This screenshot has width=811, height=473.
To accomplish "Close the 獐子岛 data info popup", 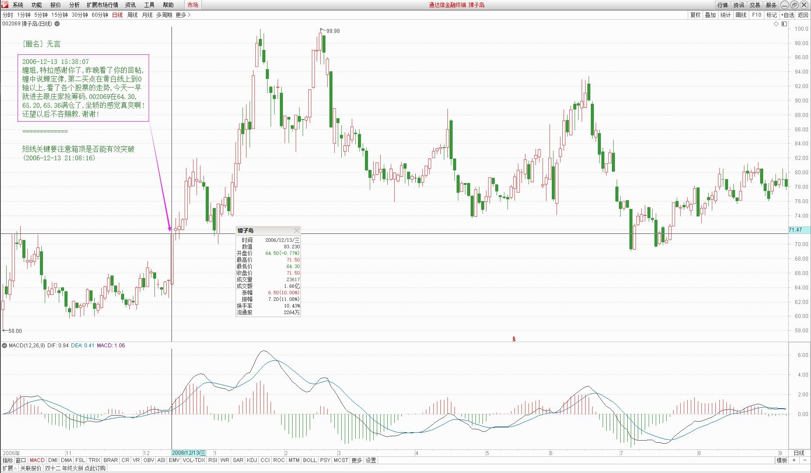I will coord(297,230).
